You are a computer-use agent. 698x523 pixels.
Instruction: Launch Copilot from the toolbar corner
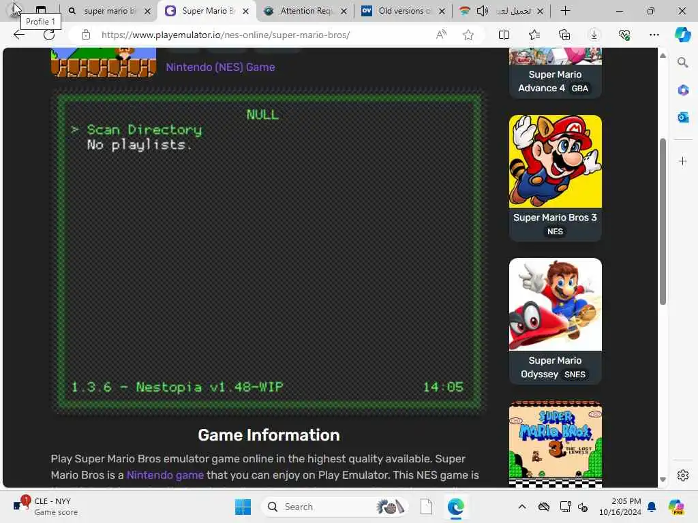click(x=682, y=35)
